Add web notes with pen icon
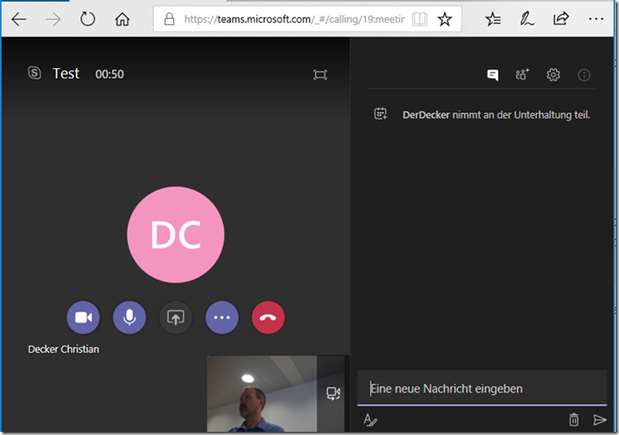The width and height of the screenshot is (619, 435). coord(526,19)
